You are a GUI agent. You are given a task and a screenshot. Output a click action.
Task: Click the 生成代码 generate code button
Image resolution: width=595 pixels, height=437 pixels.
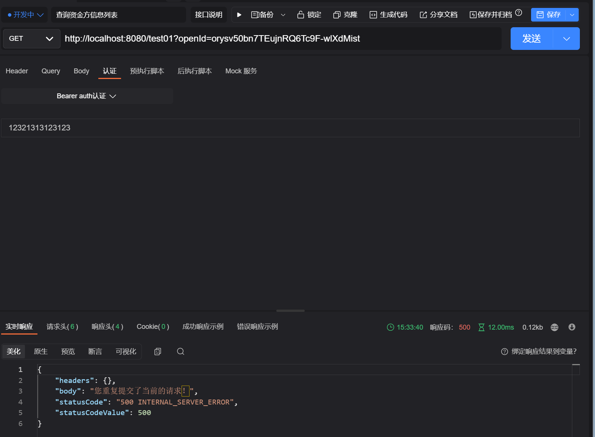(x=388, y=15)
